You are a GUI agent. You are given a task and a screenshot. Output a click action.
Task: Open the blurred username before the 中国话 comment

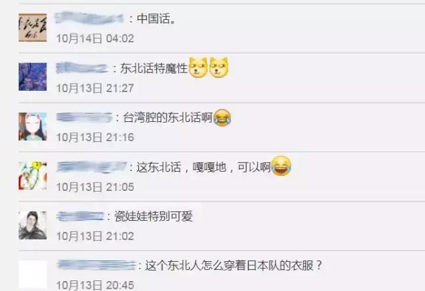tap(89, 19)
